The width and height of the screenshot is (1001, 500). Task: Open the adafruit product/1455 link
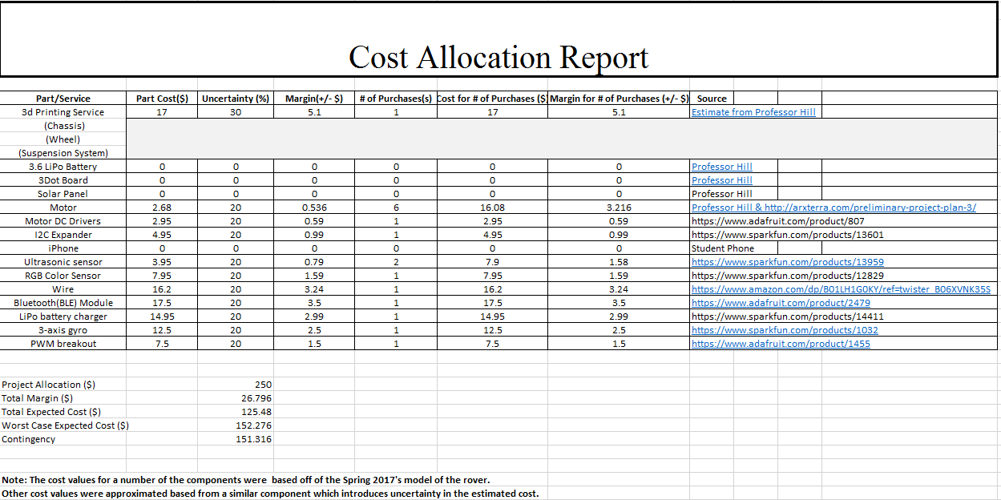[781, 344]
